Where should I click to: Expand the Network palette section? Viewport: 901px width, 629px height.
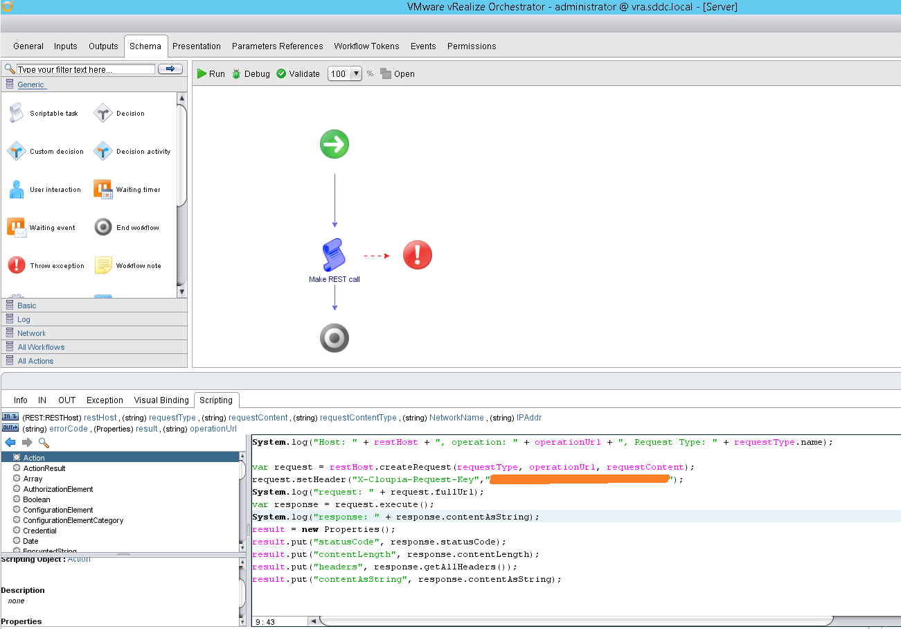(31, 333)
